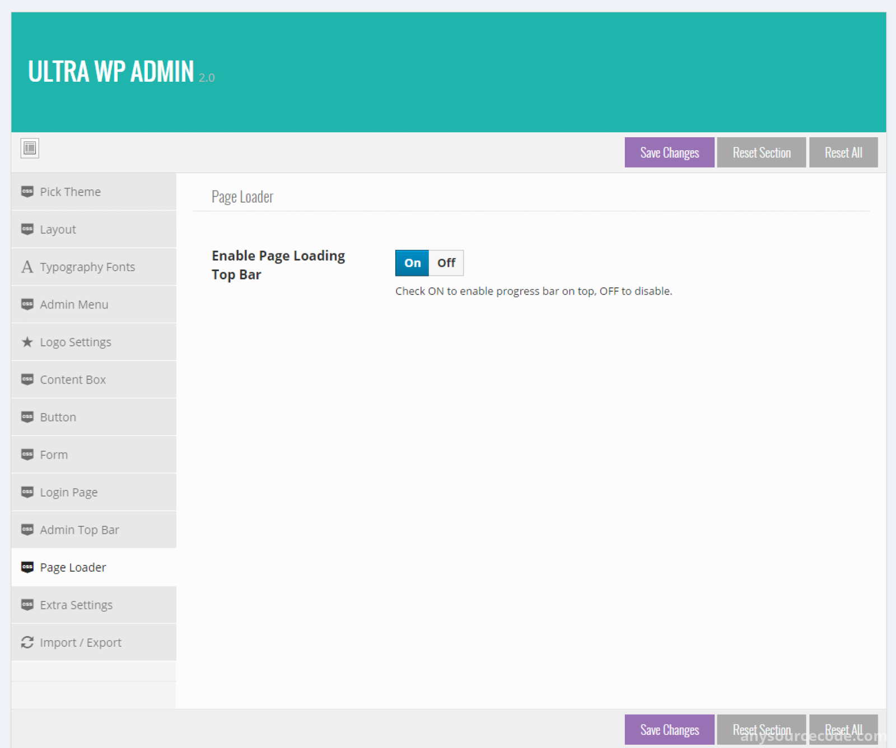The width and height of the screenshot is (896, 748).
Task: Open Extra Settings section
Action: tap(94, 605)
